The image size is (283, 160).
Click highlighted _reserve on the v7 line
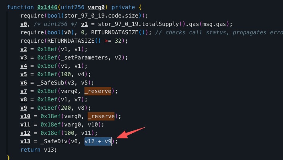(98, 91)
